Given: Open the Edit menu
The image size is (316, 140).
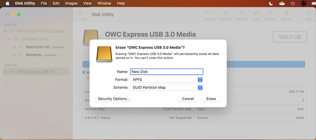Looking at the screenshot, I should [56, 3].
